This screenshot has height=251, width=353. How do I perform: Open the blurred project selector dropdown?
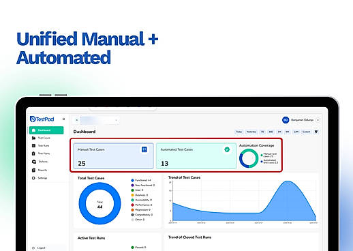pos(96,120)
